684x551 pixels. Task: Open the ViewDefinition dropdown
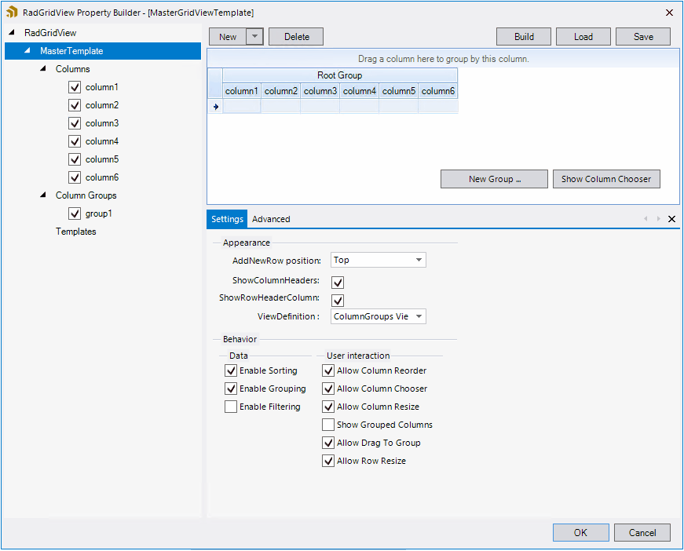pyautogui.click(x=419, y=316)
